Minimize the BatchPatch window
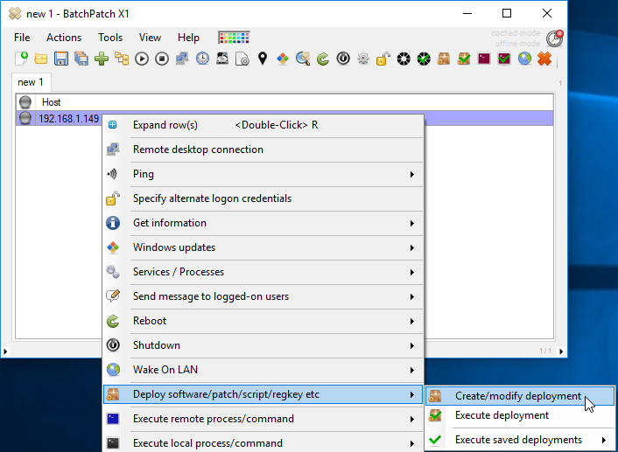The width and height of the screenshot is (618, 452). click(467, 13)
